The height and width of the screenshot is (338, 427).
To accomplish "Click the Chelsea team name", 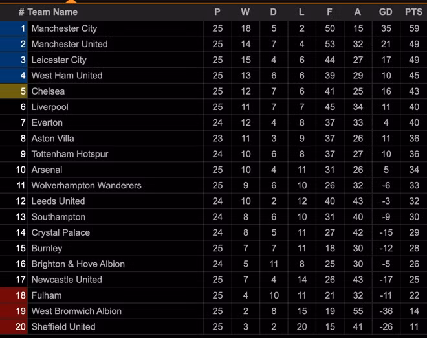I will pyautogui.click(x=48, y=91).
